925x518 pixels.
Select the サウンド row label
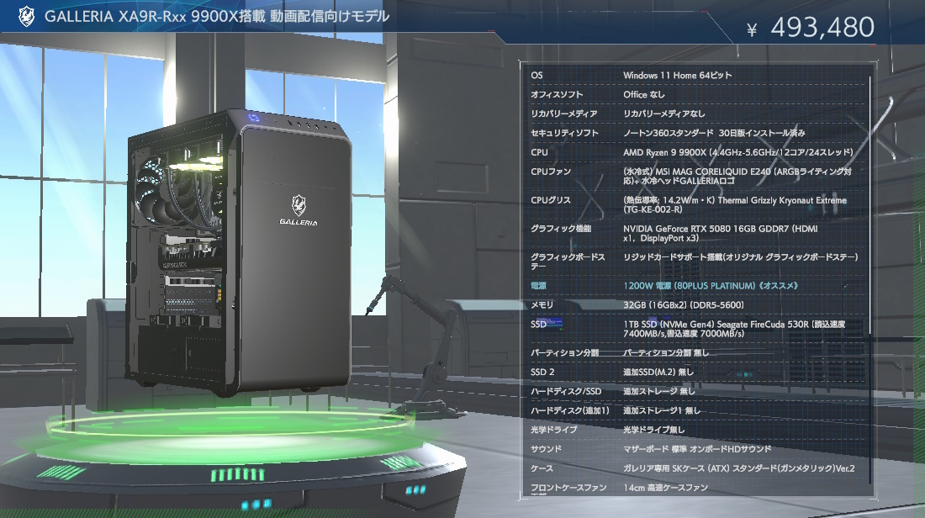pyautogui.click(x=546, y=450)
